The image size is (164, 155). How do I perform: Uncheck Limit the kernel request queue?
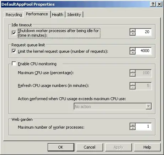point(14,51)
